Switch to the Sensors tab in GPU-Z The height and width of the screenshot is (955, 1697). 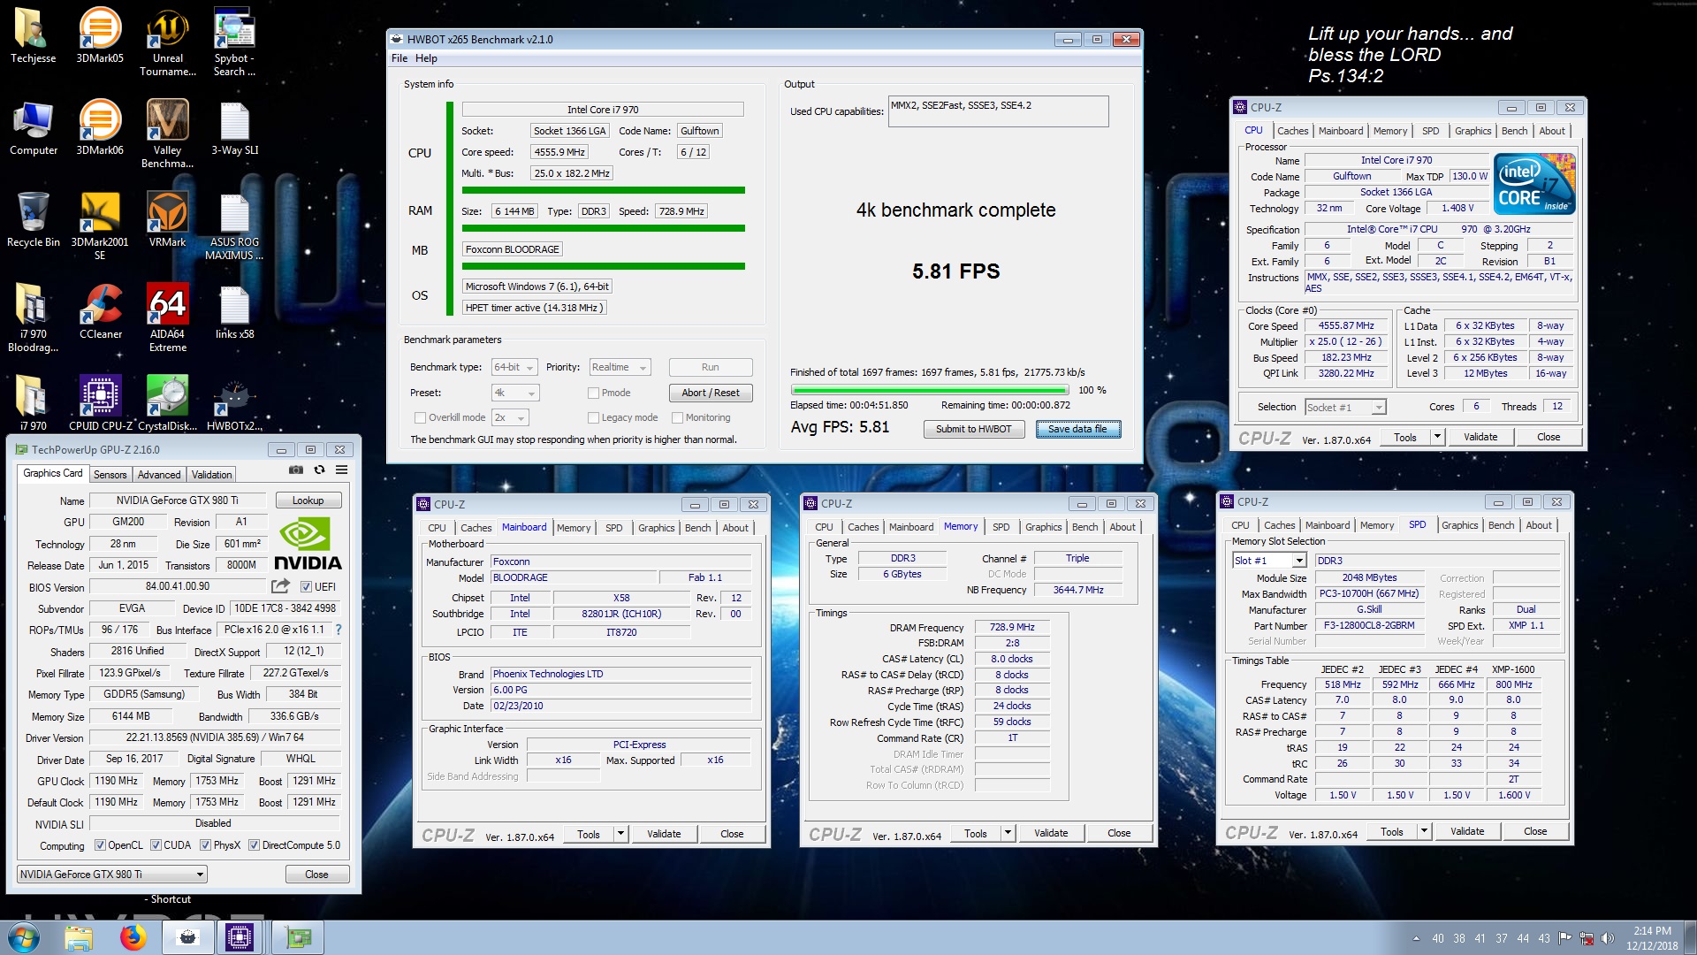(110, 475)
